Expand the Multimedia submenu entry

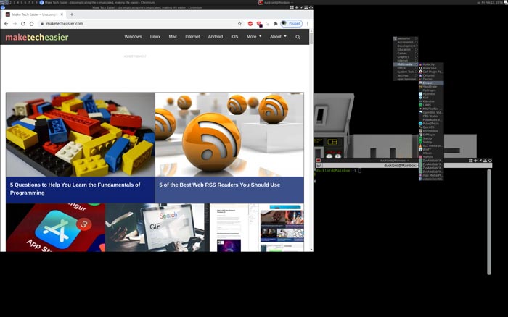[x=406, y=64]
